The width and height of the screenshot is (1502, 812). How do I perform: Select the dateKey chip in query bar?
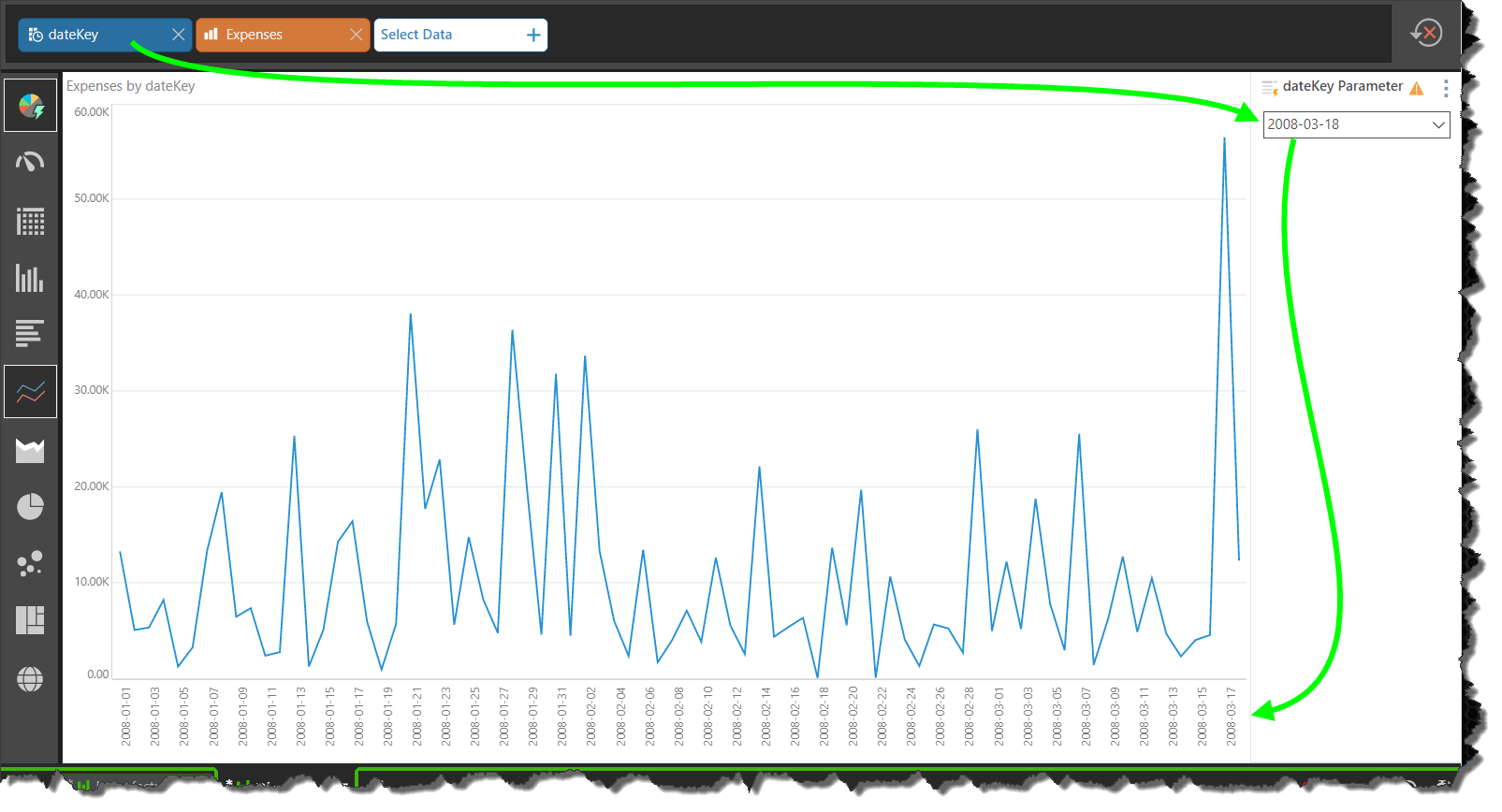tap(84, 35)
